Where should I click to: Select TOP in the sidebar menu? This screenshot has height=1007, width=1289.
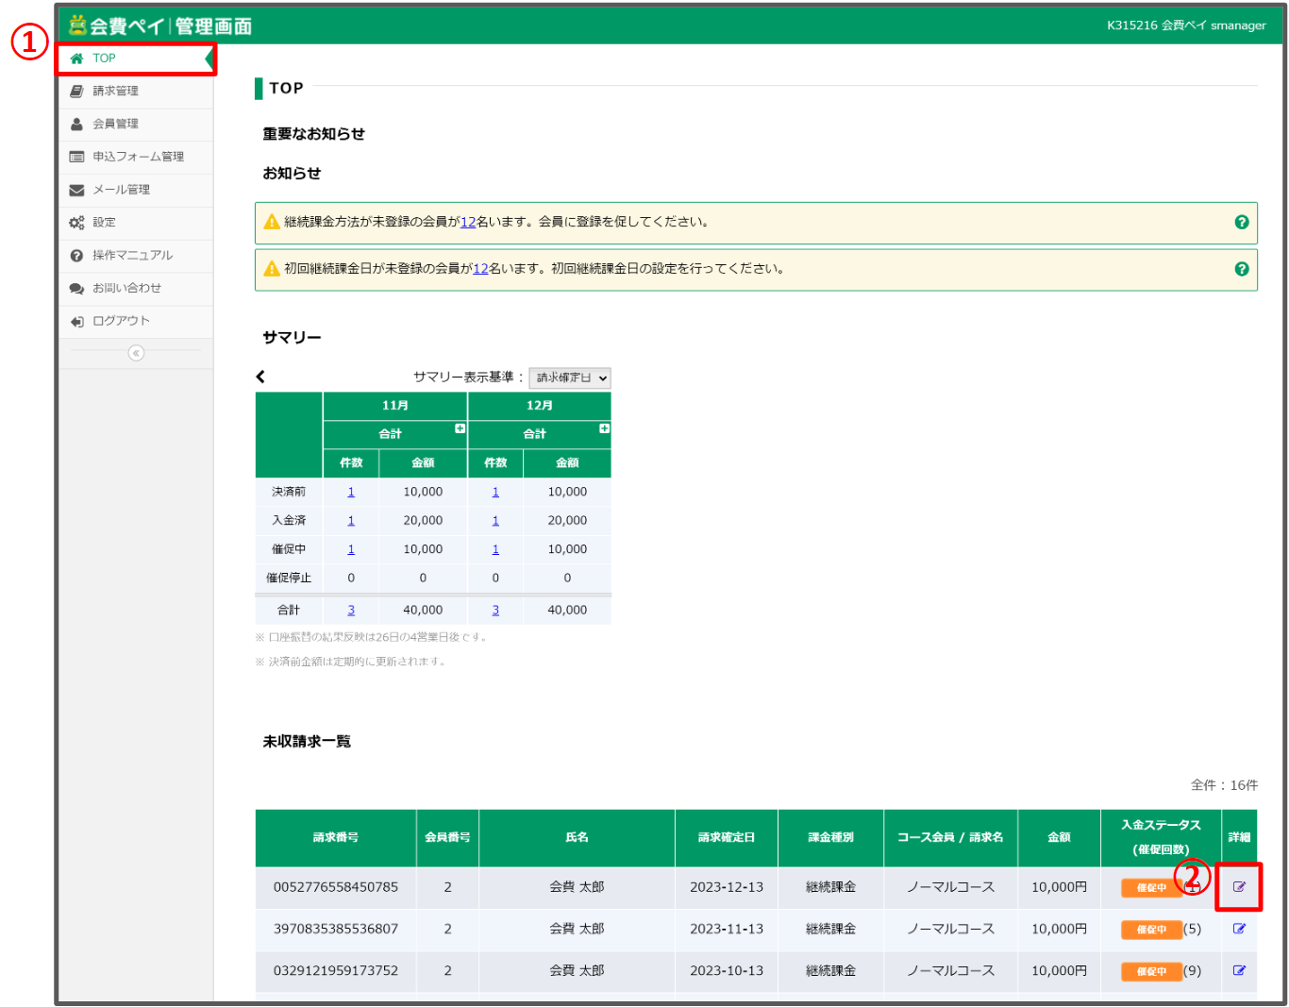tap(104, 59)
